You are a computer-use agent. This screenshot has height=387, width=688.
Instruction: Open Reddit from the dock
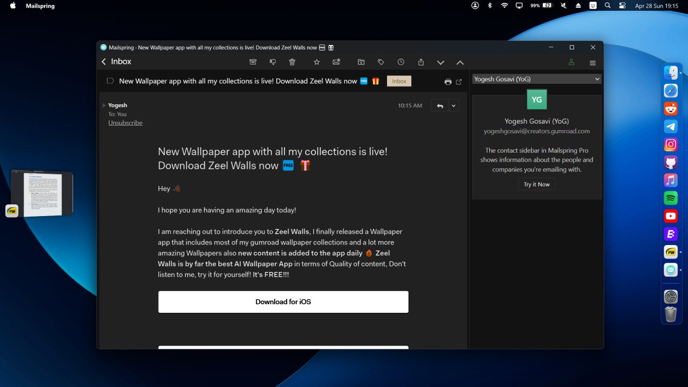(671, 109)
